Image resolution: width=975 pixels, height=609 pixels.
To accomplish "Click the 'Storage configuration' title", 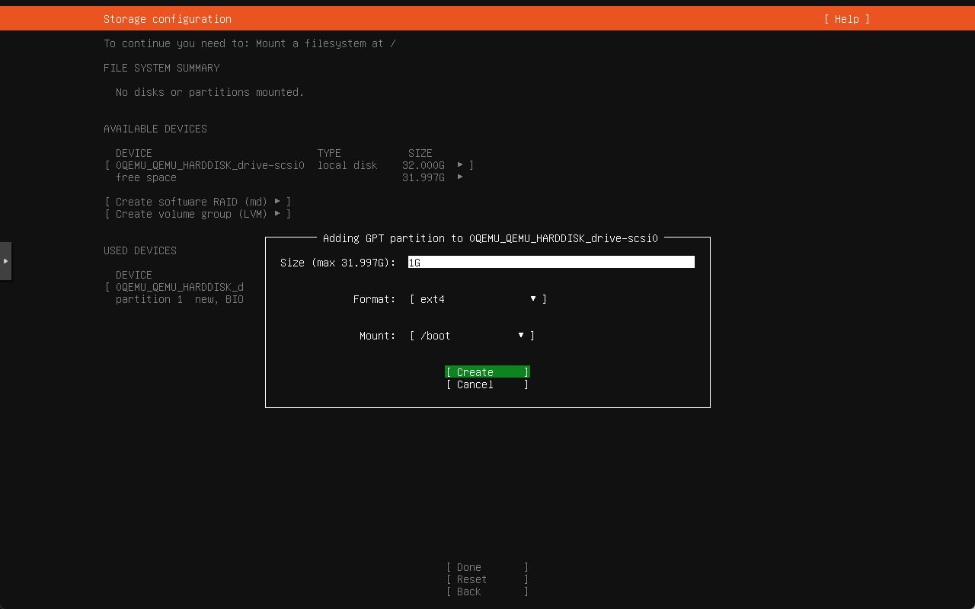I will pyautogui.click(x=168, y=19).
